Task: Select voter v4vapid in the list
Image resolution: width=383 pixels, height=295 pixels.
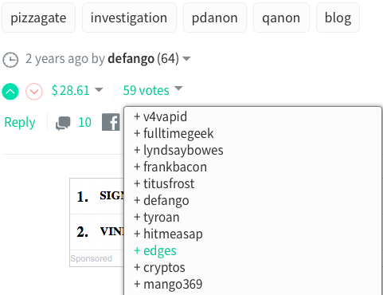Action: coord(160,116)
